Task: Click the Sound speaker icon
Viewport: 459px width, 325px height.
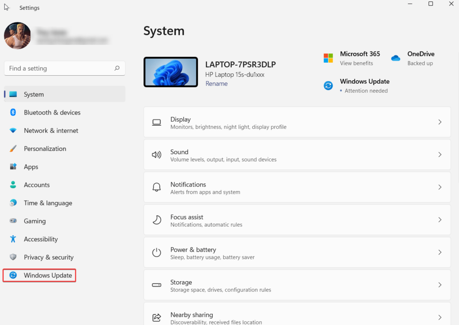Action: 156,154
